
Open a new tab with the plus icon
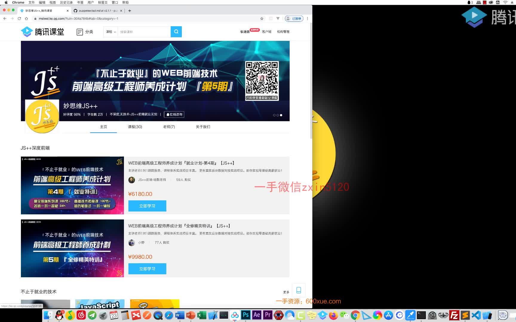[x=130, y=11]
